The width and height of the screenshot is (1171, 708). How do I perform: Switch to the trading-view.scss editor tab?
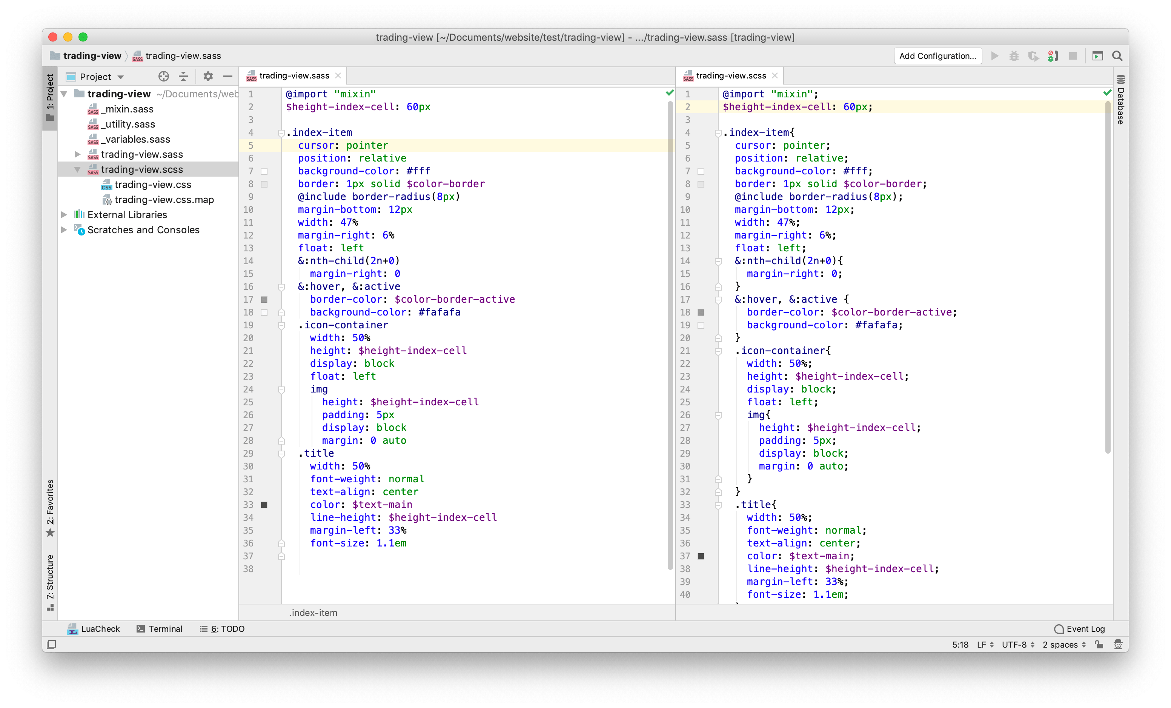coord(730,75)
